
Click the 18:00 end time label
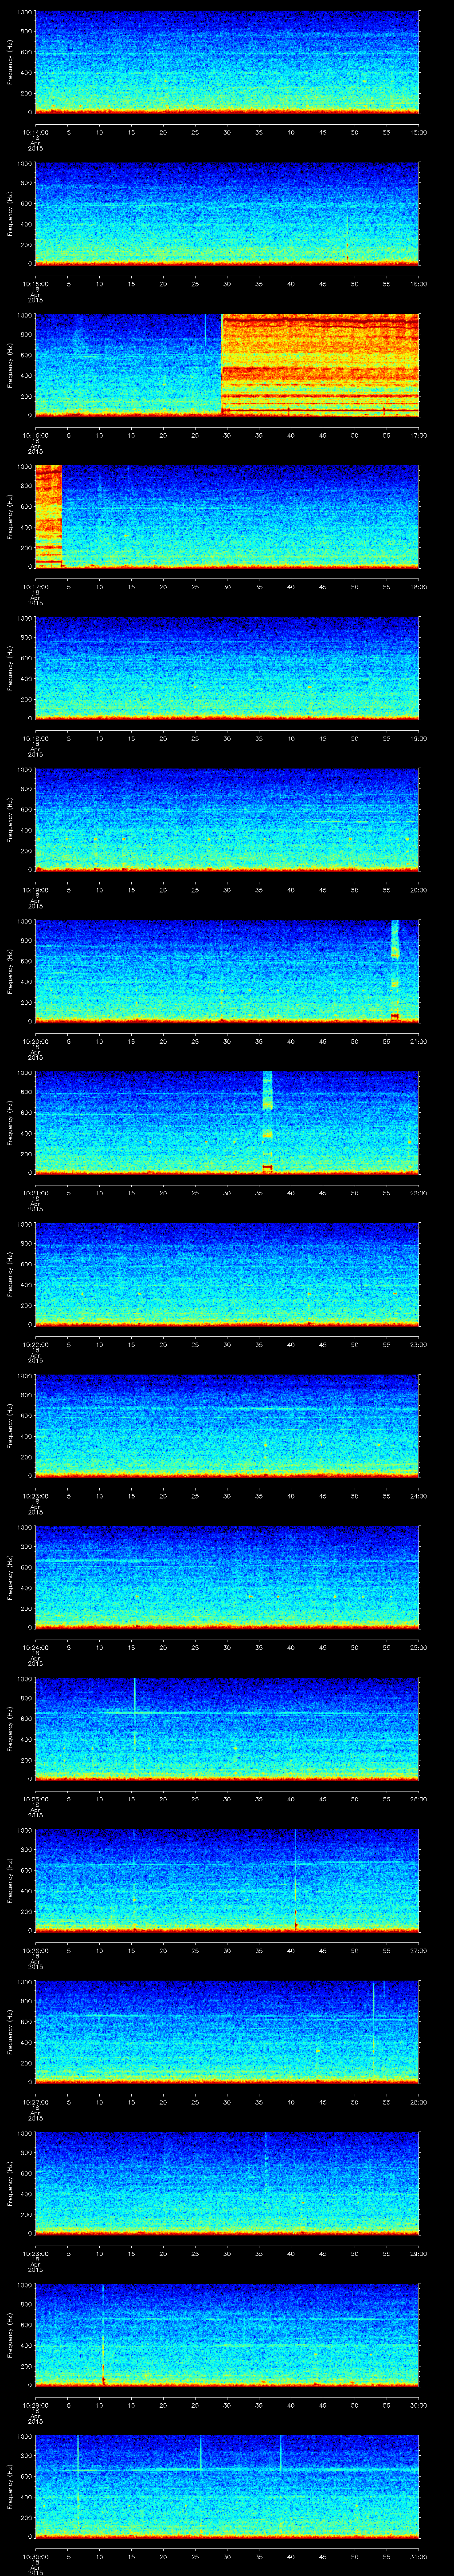(419, 586)
